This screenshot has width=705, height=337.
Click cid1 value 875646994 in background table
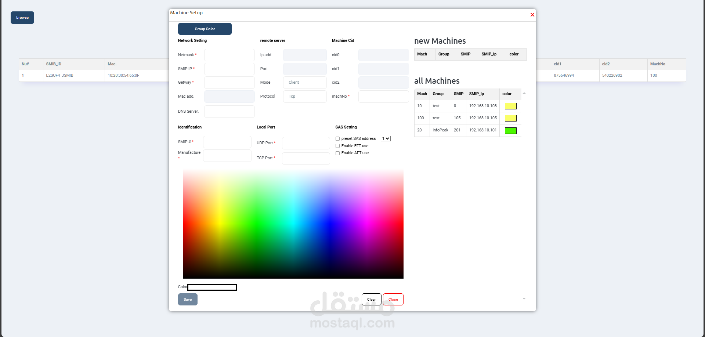(x=564, y=76)
